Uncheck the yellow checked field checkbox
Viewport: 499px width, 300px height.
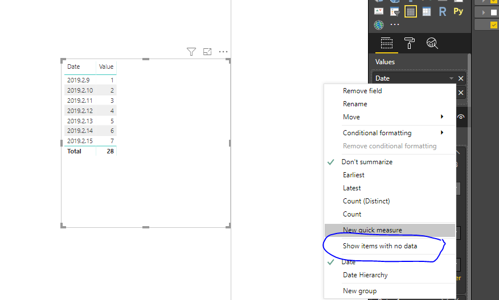494,25
